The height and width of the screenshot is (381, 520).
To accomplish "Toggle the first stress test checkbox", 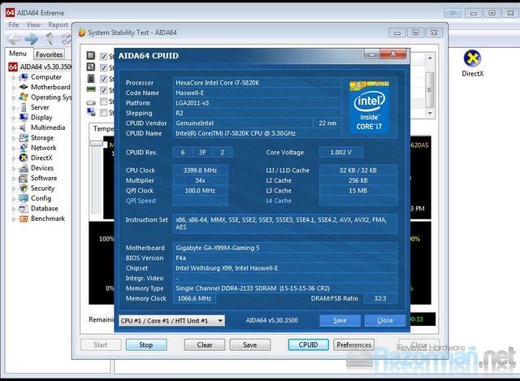I will click(x=103, y=56).
